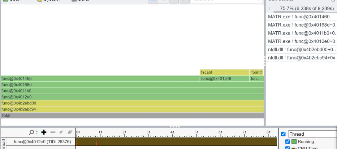
Task: Select the func@0x401460 flame graph bar
Action: tap(100, 78)
